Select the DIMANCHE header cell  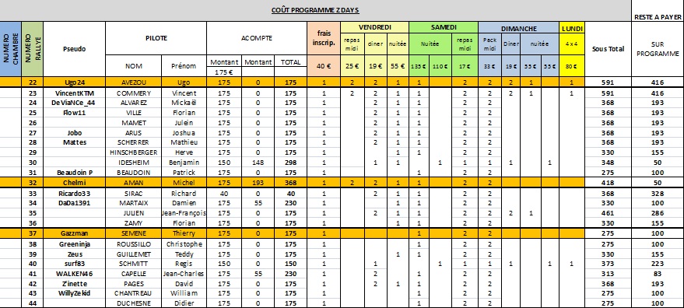tap(519, 28)
